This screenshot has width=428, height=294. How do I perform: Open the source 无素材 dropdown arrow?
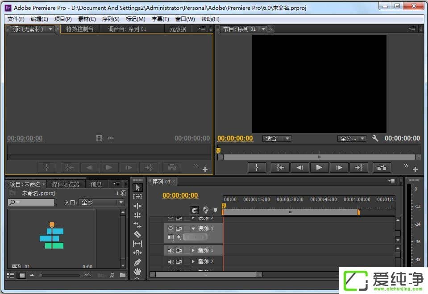[50, 29]
